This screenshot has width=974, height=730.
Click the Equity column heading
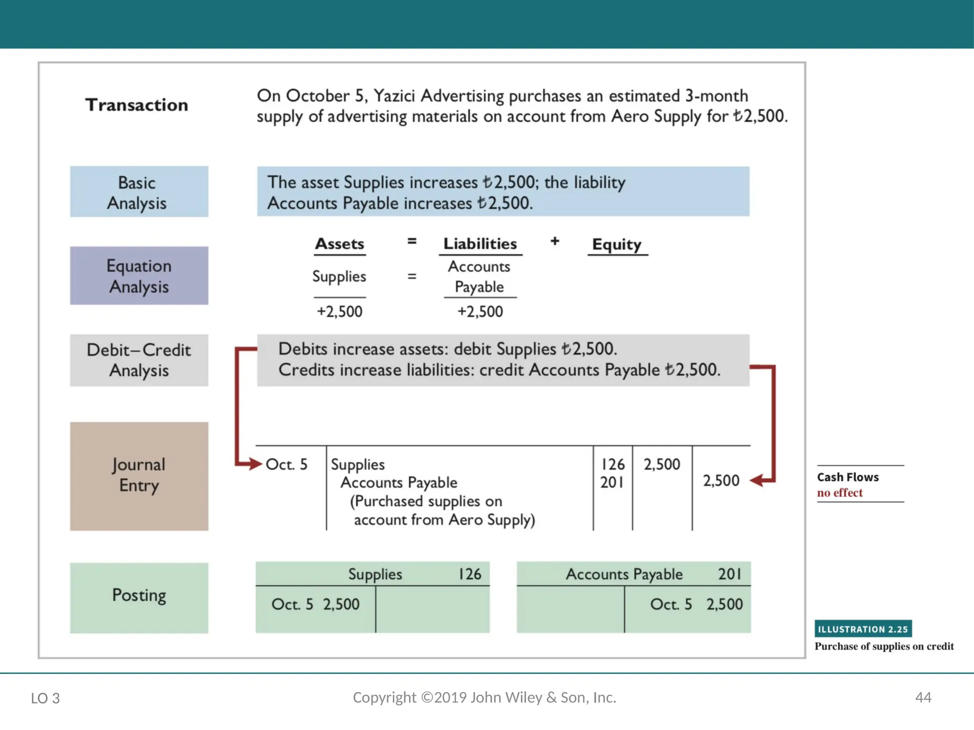pos(617,245)
